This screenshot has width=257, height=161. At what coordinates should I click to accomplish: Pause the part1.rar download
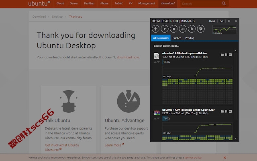tap(226, 111)
